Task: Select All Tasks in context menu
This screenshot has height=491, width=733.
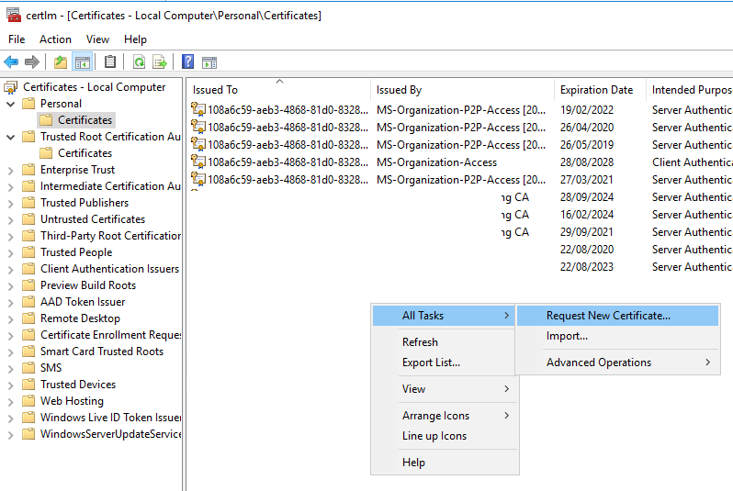Action: click(444, 316)
